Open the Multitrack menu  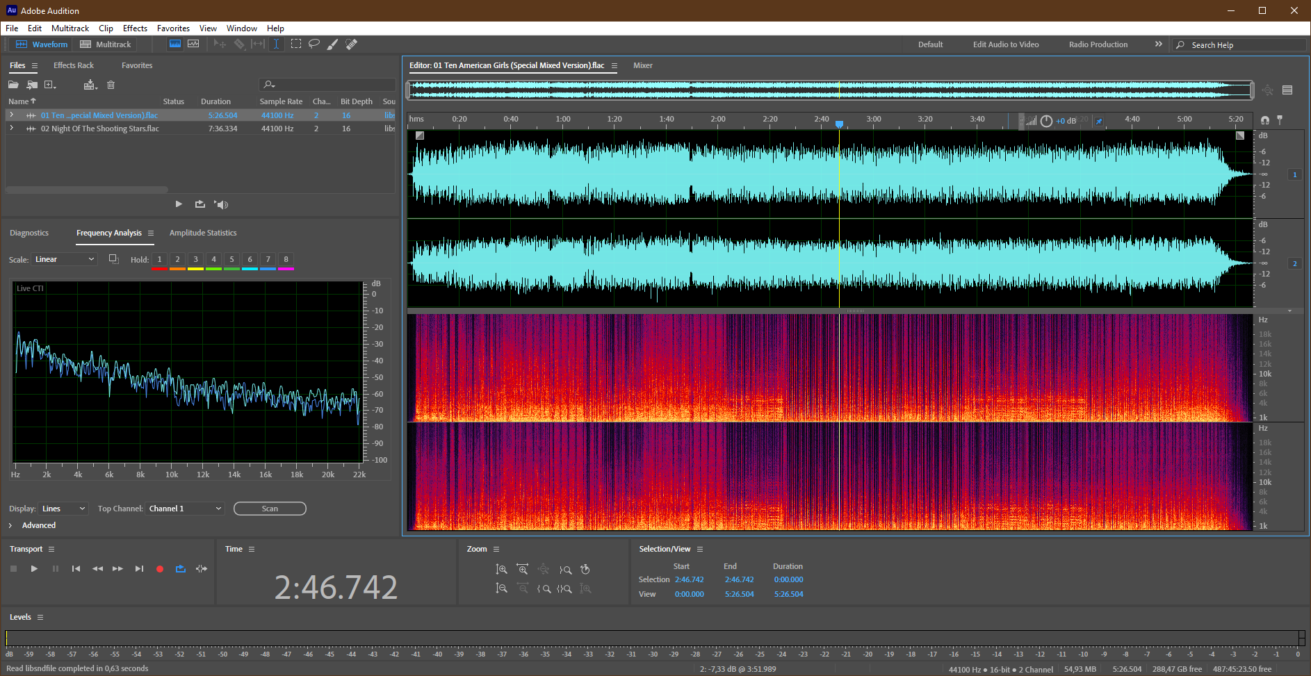(70, 28)
